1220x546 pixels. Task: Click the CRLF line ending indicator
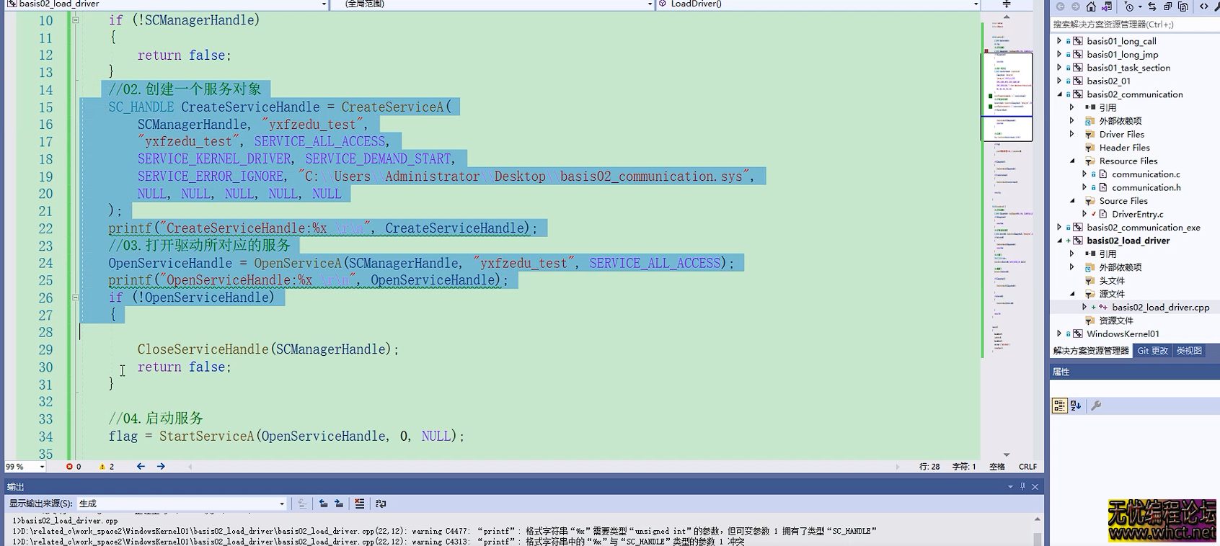[x=1027, y=467]
